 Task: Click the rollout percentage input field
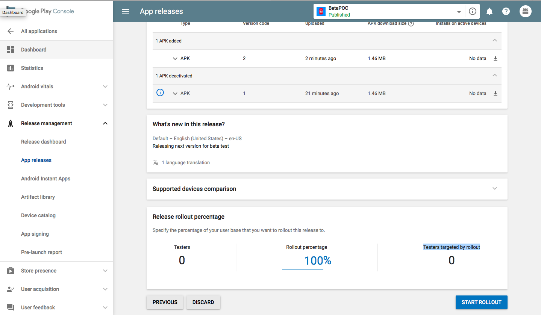click(x=303, y=261)
